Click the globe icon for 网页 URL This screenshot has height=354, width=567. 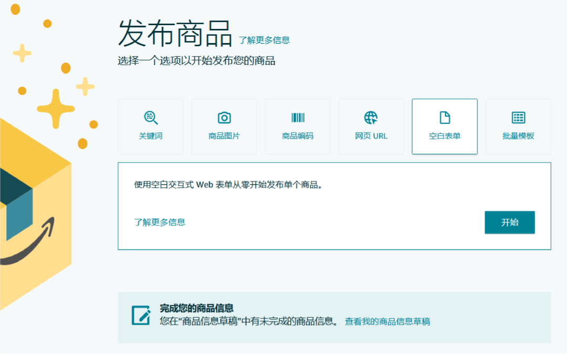pos(371,118)
